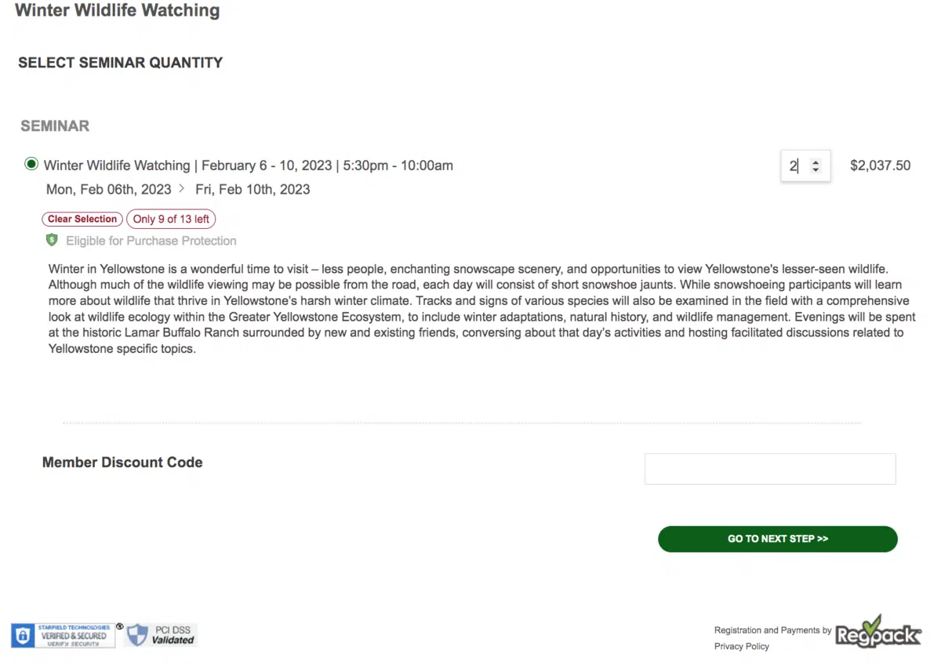Image resolution: width=941 pixels, height=665 pixels.
Task: Click the Clear Selection button
Action: pyautogui.click(x=82, y=220)
